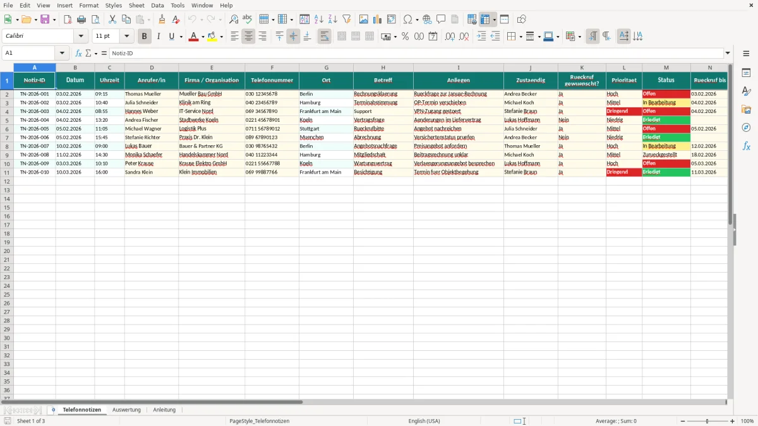Click the formula input line
This screenshot has width=758, height=426.
point(416,54)
